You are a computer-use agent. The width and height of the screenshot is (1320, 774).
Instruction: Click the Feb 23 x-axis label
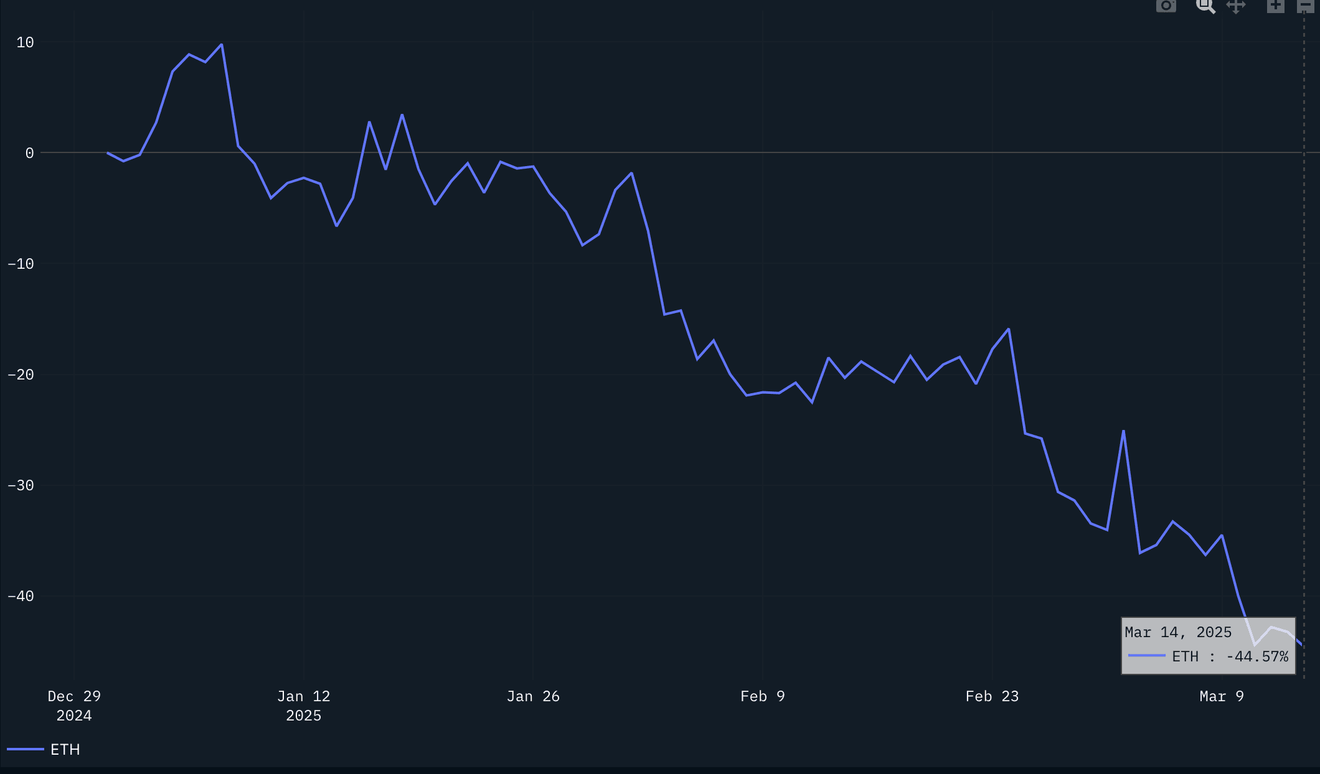[992, 696]
